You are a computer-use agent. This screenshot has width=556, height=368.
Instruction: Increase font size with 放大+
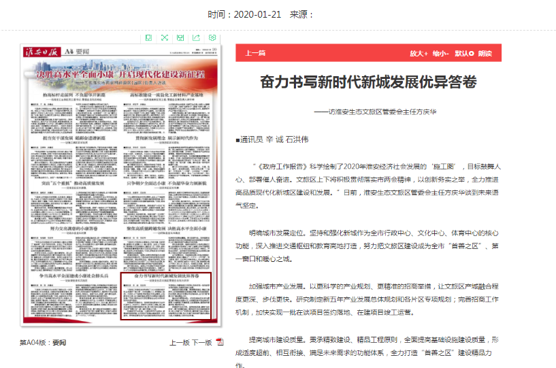pyautogui.click(x=418, y=53)
